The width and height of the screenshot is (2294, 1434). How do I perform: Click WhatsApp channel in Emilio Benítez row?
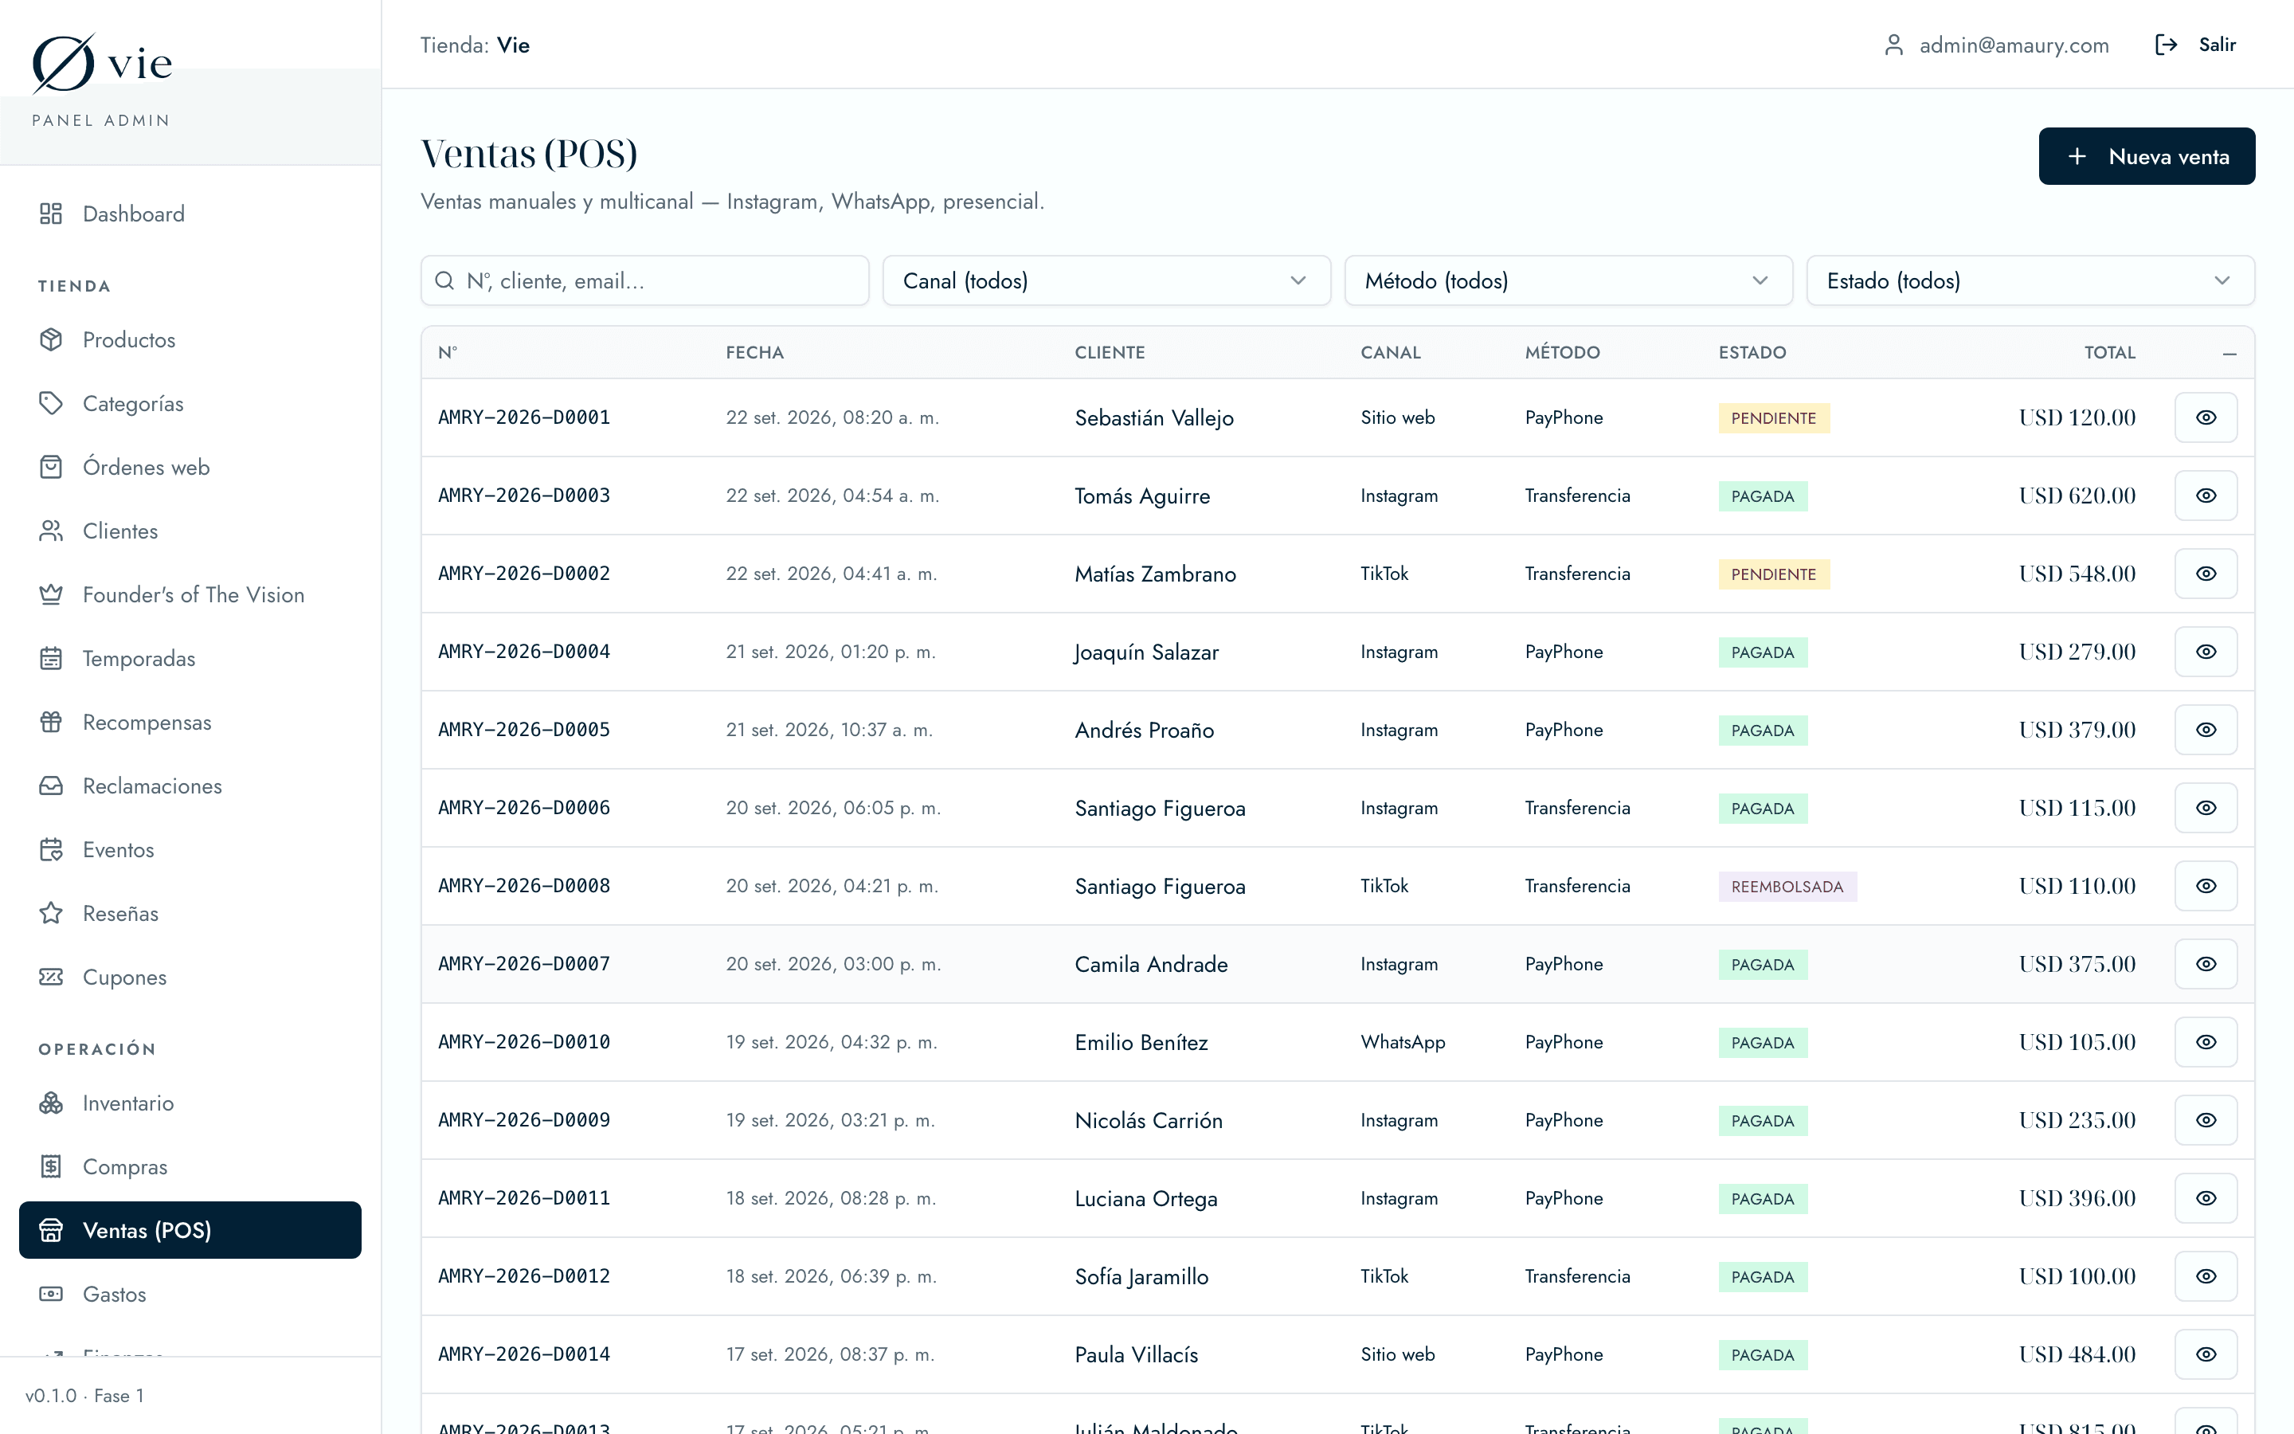[x=1403, y=1042]
